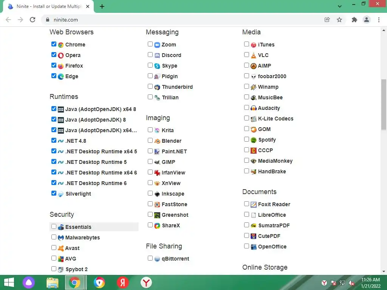Check the Spybot 2 checkbox

coord(54,269)
